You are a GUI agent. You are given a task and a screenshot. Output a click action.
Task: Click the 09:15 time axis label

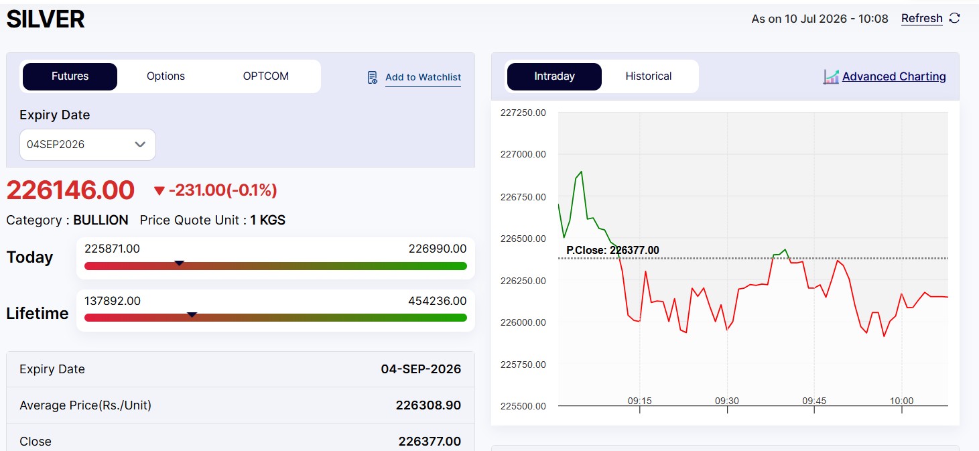coord(639,401)
